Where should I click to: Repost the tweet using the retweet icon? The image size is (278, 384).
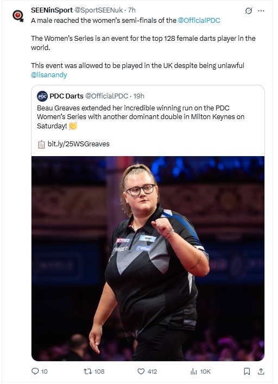pyautogui.click(x=87, y=371)
